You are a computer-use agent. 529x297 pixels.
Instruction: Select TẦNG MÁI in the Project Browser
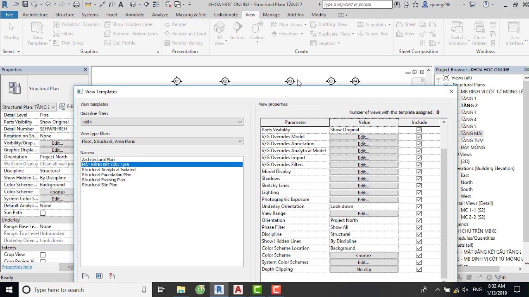472,133
